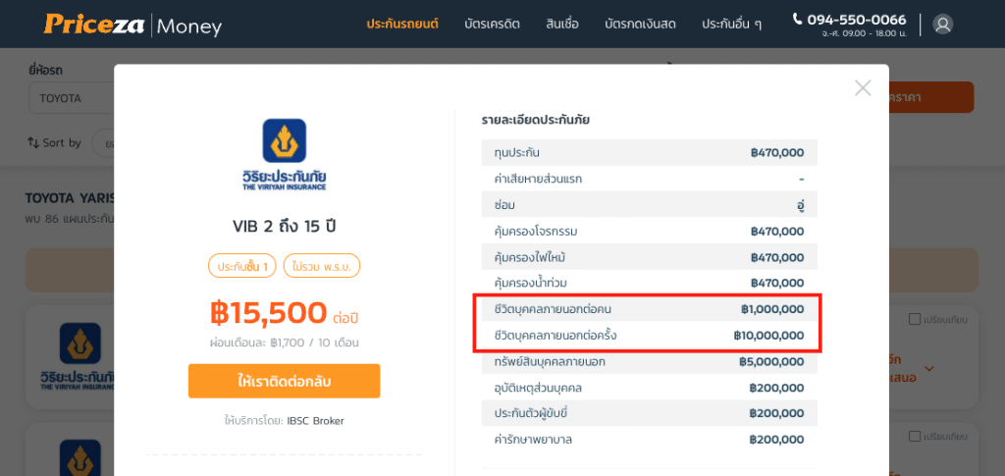Click the ชีวิตบุคคลภายนอกต่อคน ฿1,000,000 row
This screenshot has height=476, width=1005.
tap(650, 309)
